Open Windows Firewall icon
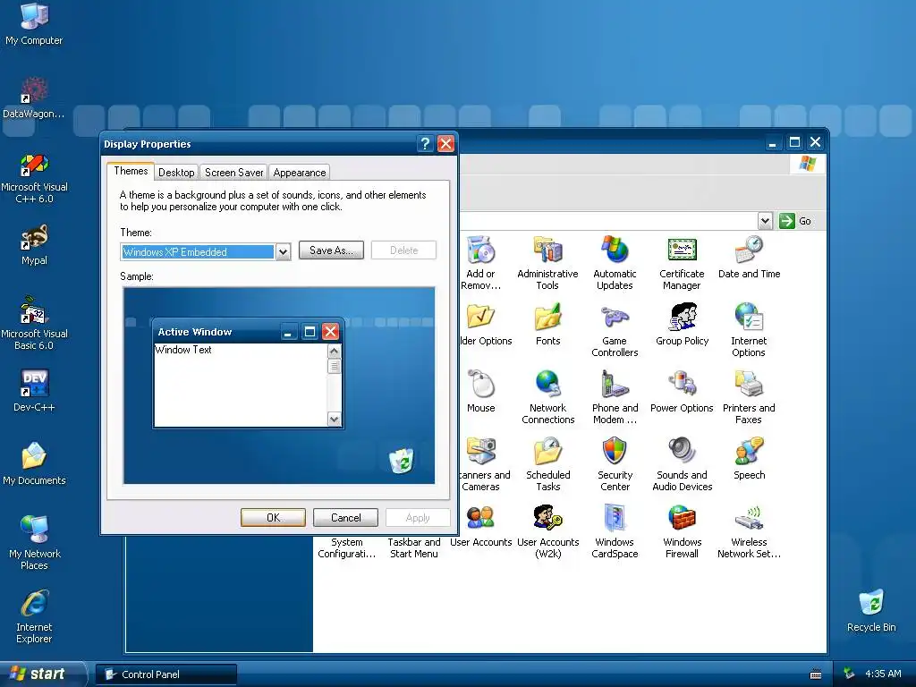 coord(682,519)
